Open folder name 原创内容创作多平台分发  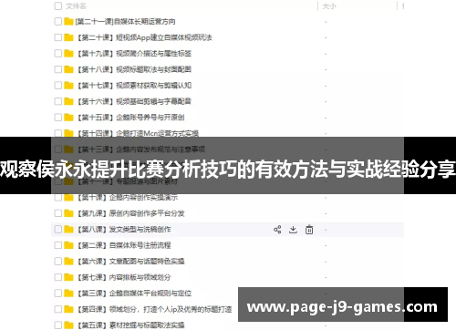click(x=147, y=213)
